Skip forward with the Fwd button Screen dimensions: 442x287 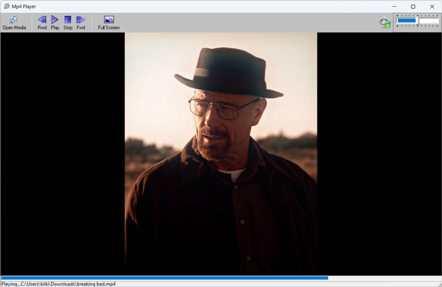click(x=81, y=23)
